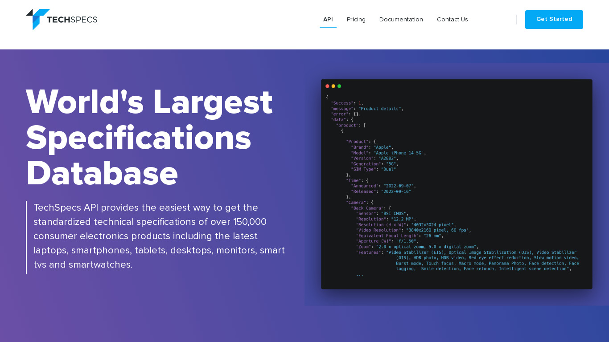609x342 pixels.
Task: Click the "SIM Type": "Dual" line
Action: (x=374, y=169)
